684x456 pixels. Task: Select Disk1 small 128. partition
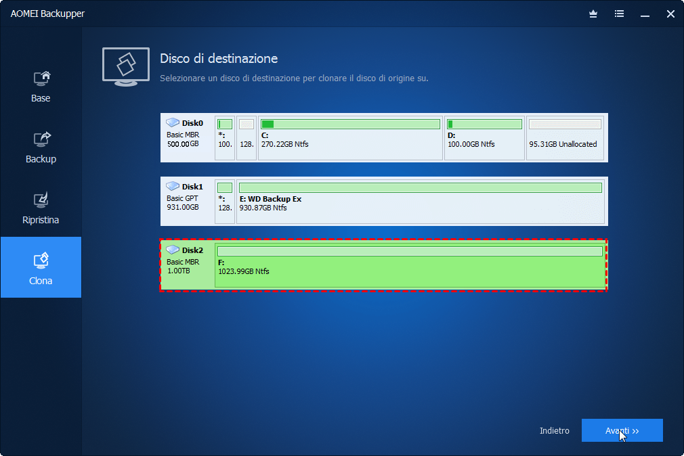(225, 202)
